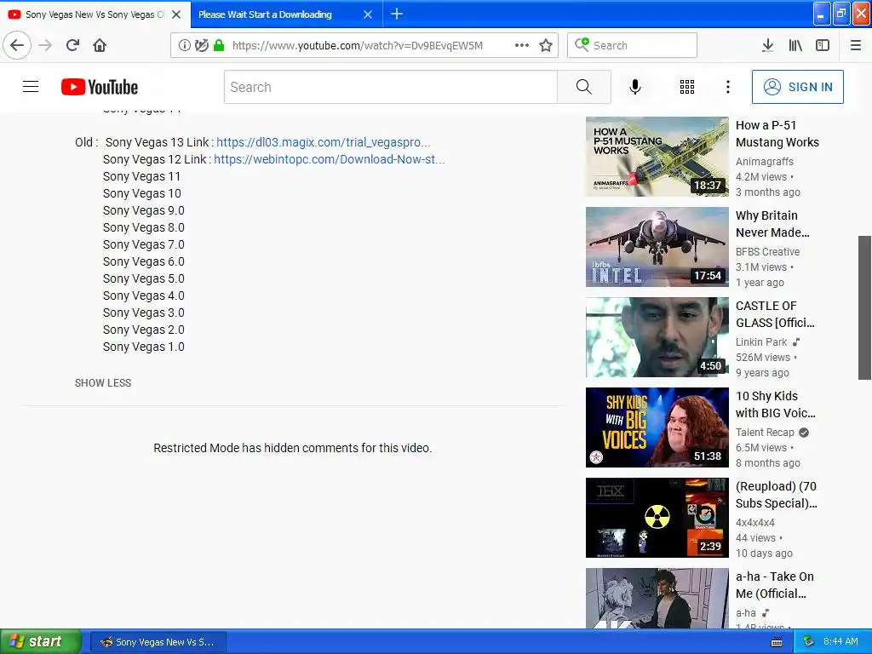Screen dimensions: 872x654
Task: Click the text Sony Vegas 11
Action: pos(142,176)
